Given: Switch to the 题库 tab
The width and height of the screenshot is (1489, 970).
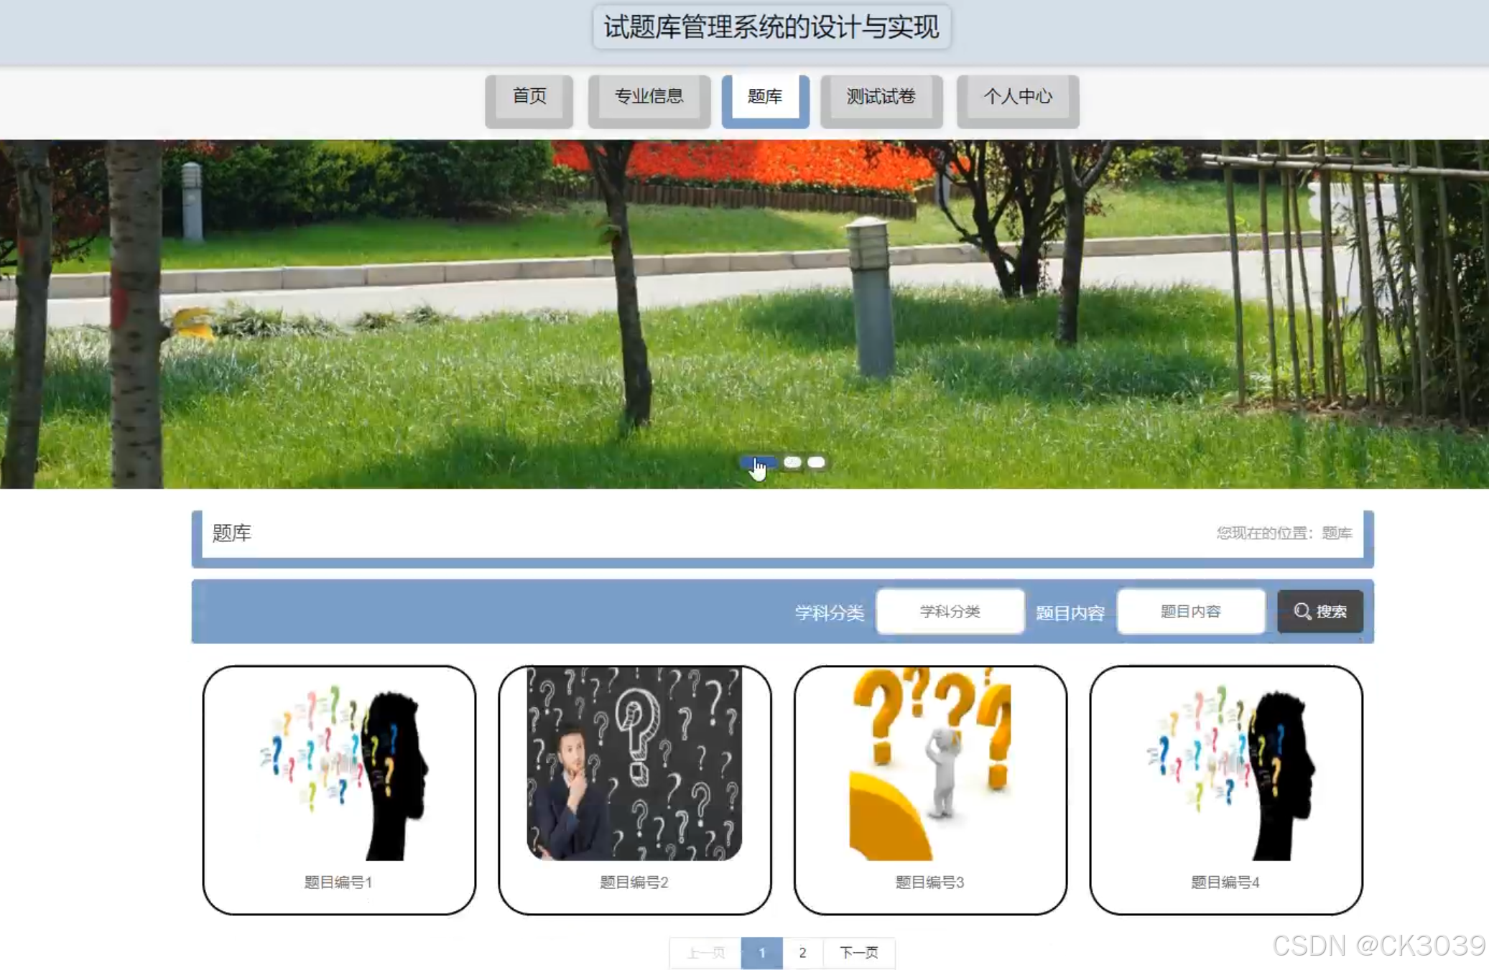Looking at the screenshot, I should 764,96.
